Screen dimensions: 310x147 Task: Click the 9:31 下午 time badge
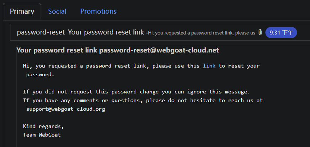(281, 32)
